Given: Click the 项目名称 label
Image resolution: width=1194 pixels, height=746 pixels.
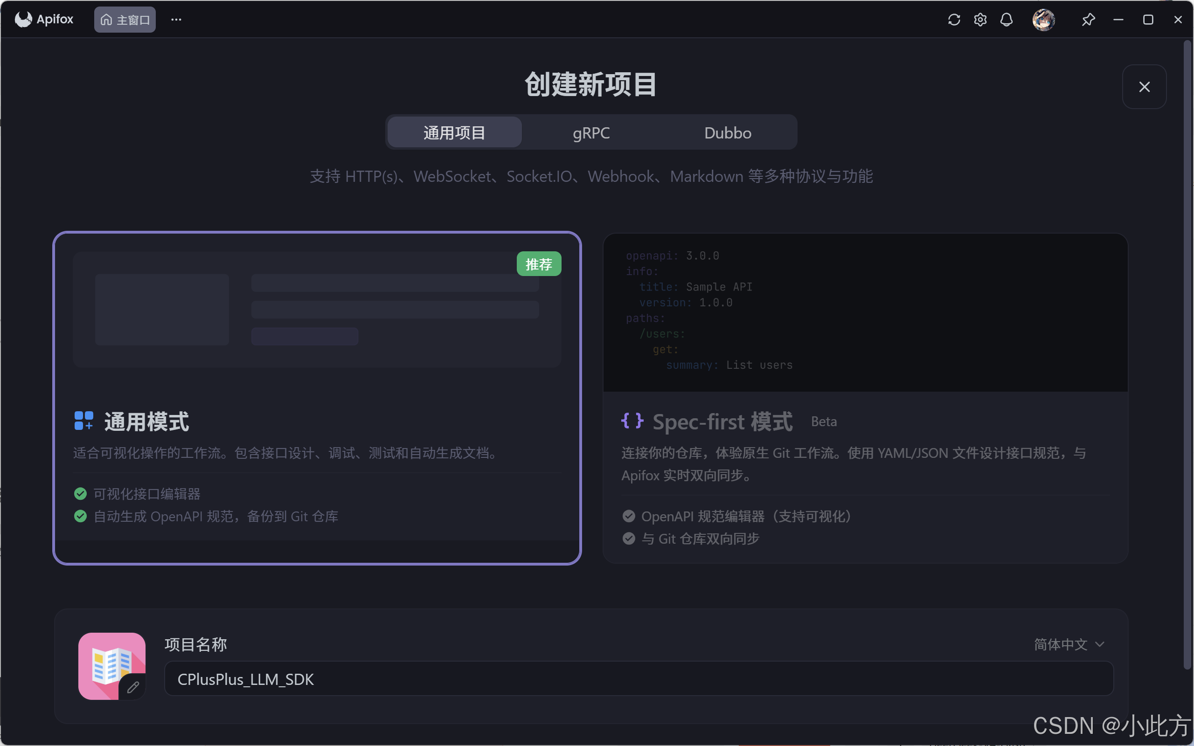Looking at the screenshot, I should click(196, 644).
